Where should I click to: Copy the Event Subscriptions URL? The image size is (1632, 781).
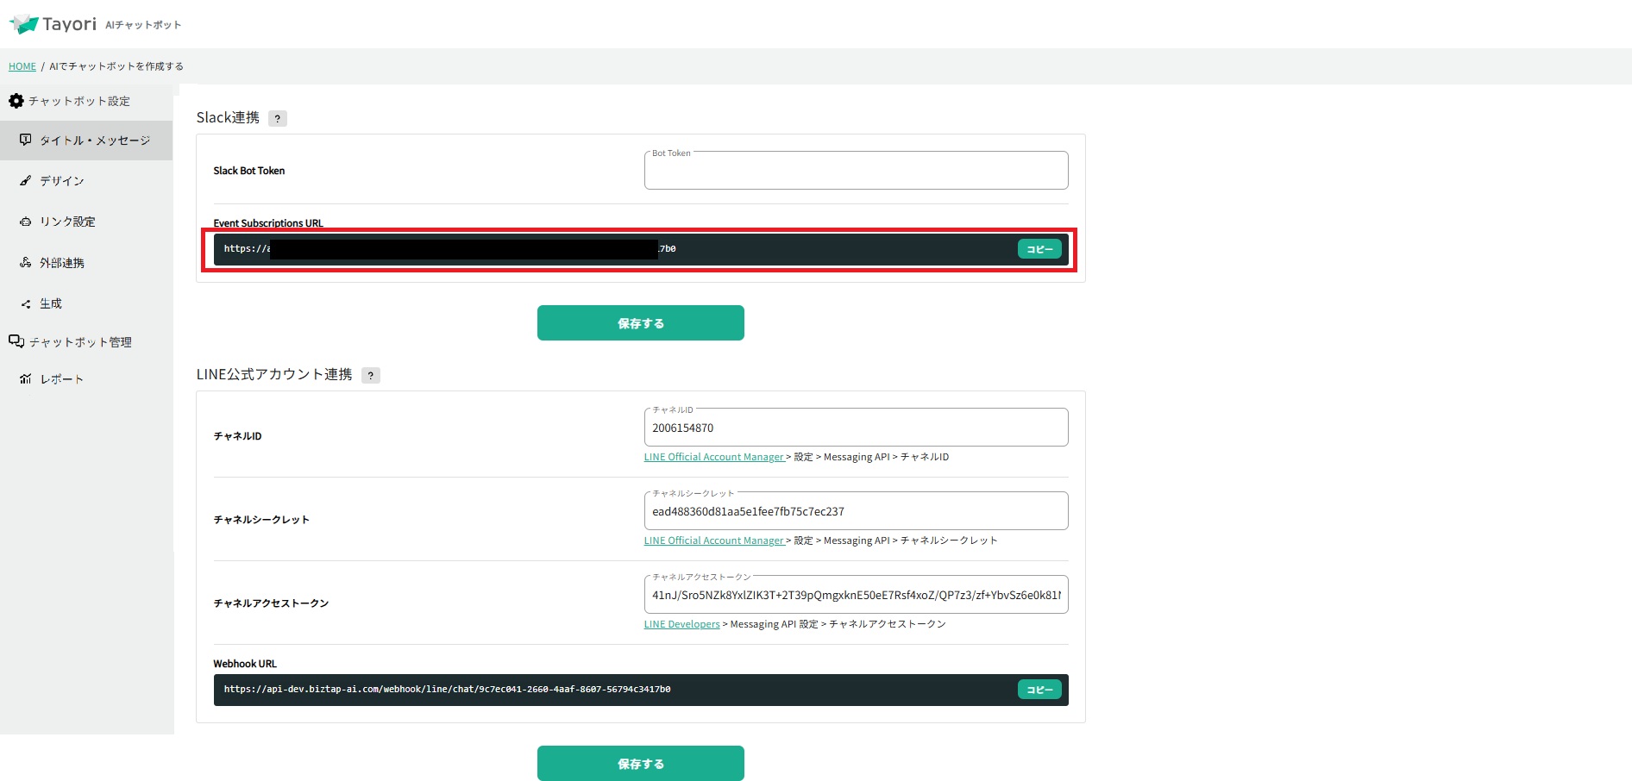[1039, 249]
